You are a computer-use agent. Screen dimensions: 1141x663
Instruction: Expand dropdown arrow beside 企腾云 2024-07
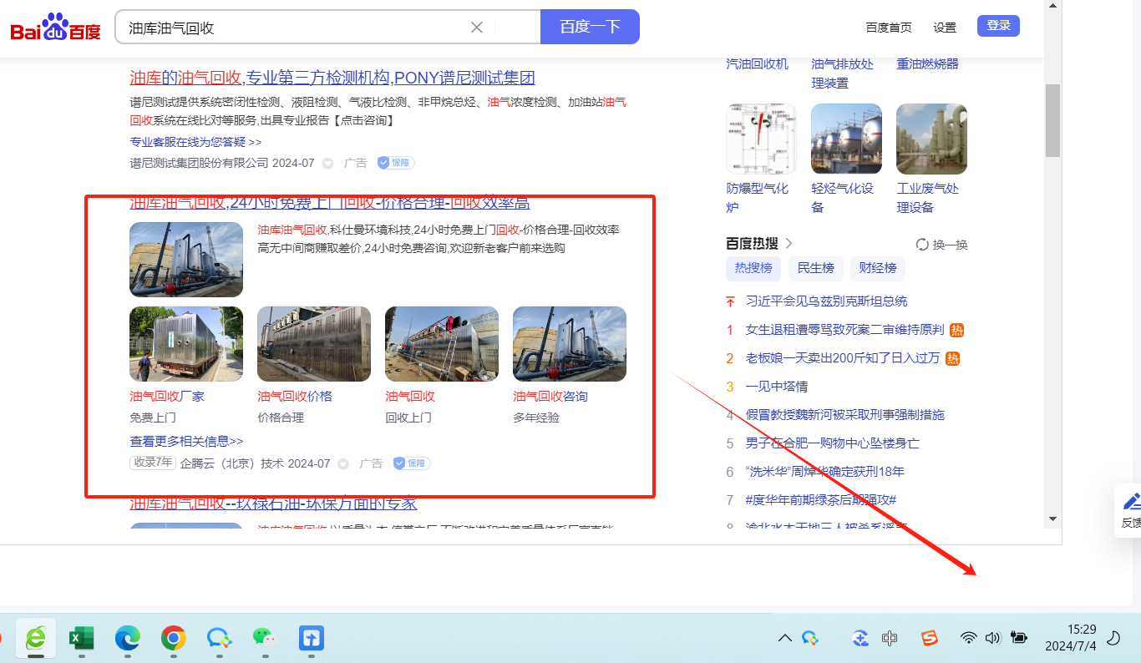tap(343, 464)
